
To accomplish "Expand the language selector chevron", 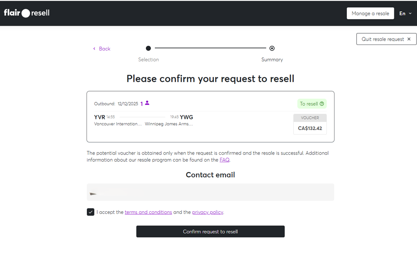I will (x=409, y=13).
